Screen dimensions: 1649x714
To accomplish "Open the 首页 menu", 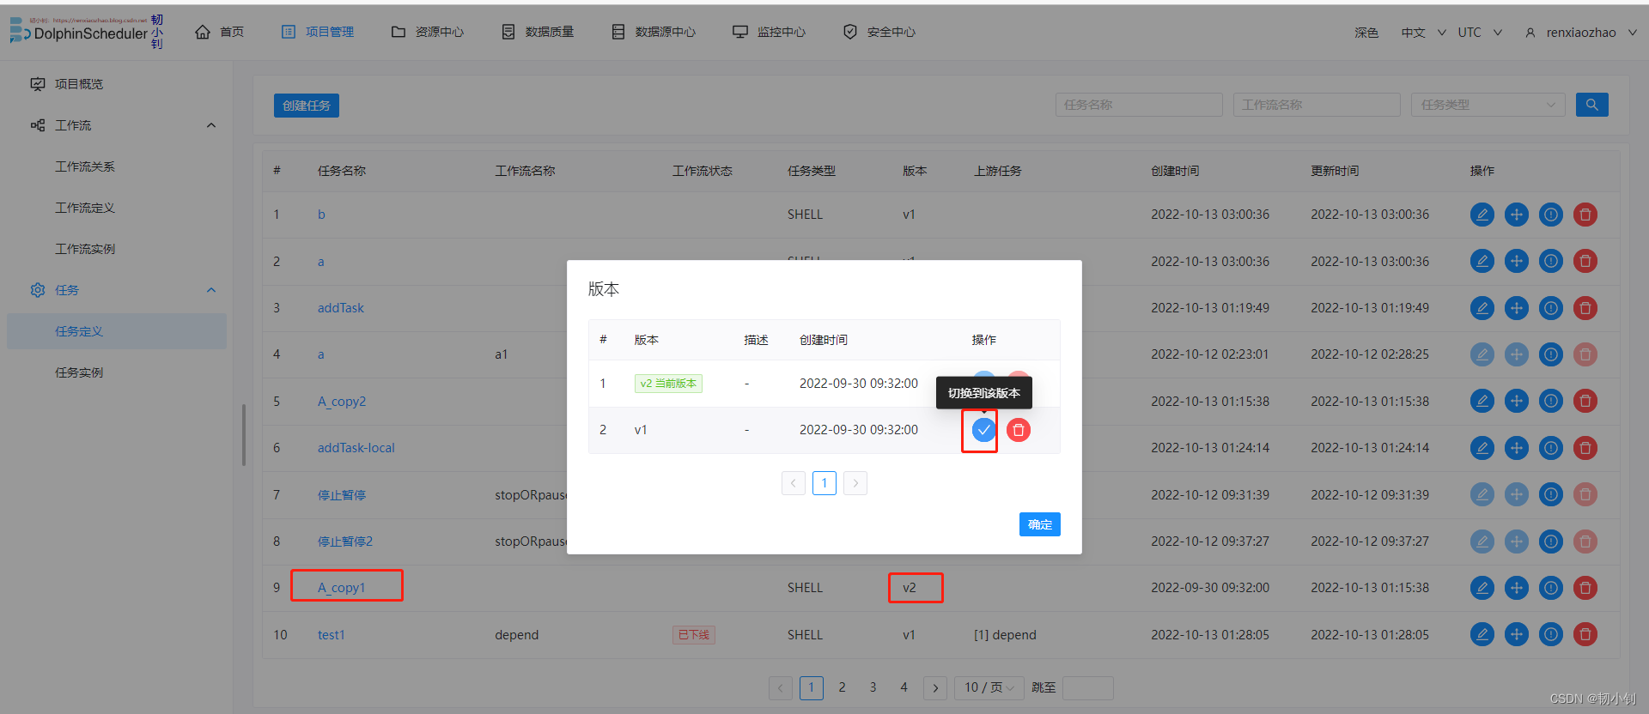I will click(x=220, y=32).
